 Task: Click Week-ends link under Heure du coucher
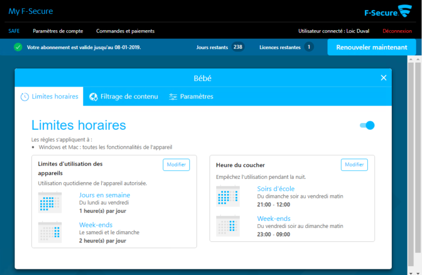[x=274, y=219]
